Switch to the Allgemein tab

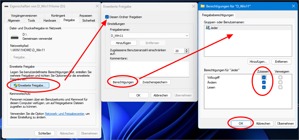13,21
